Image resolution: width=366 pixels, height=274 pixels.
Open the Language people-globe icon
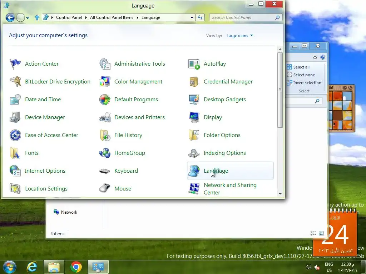[x=194, y=171]
